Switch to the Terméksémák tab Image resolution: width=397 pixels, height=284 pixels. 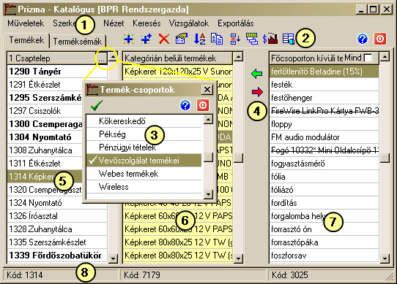click(77, 41)
